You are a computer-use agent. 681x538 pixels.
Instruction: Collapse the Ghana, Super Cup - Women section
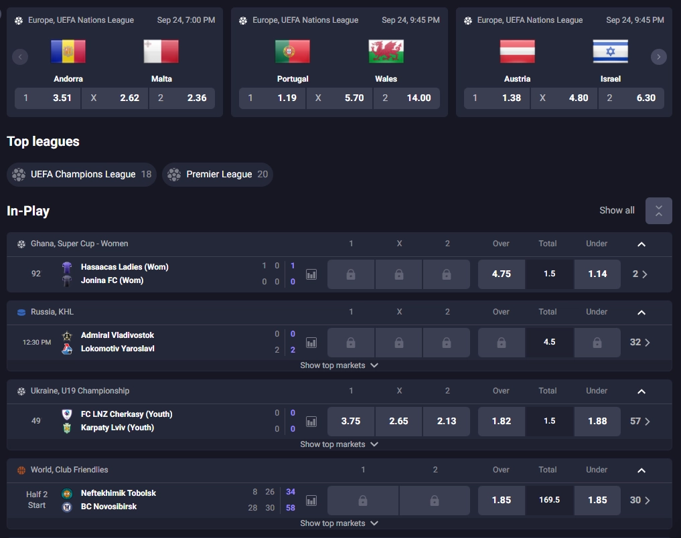[x=641, y=244]
